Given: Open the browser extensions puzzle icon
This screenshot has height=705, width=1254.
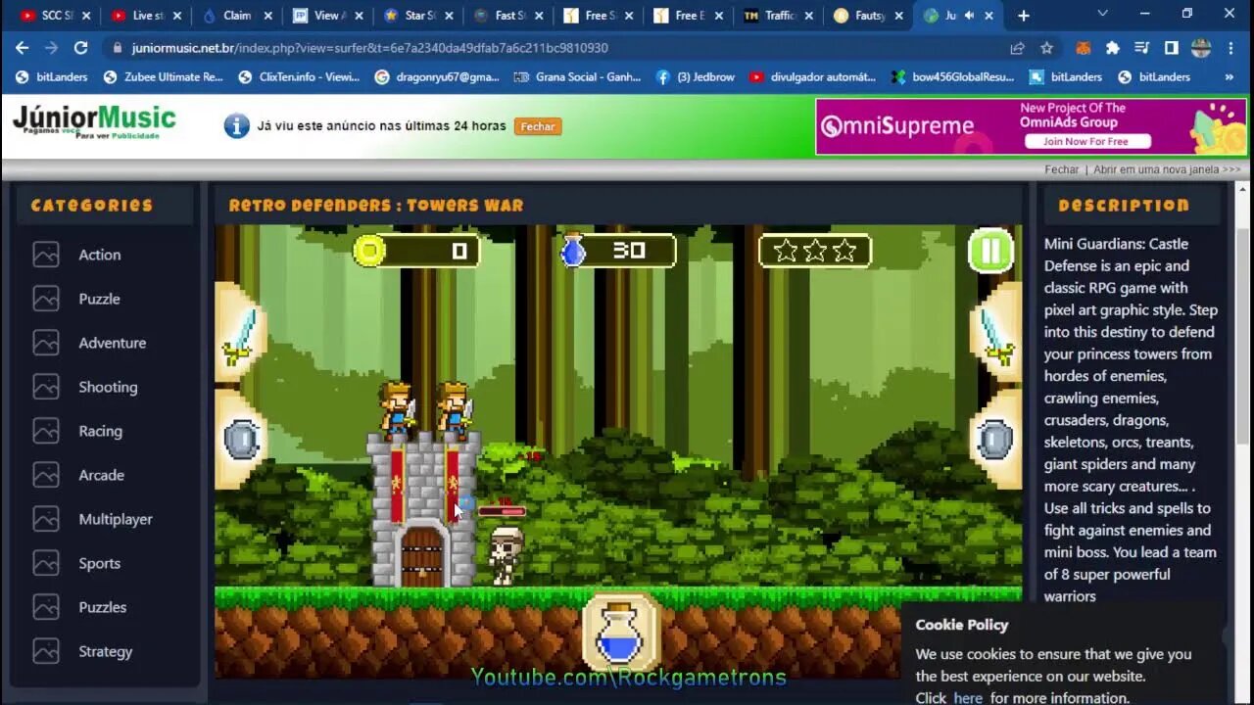Looking at the screenshot, I should (x=1112, y=47).
